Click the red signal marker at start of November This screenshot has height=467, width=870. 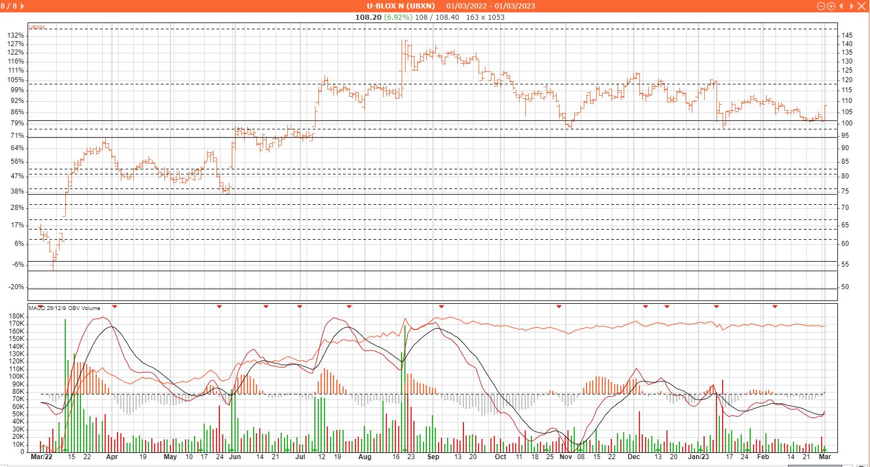[559, 307]
